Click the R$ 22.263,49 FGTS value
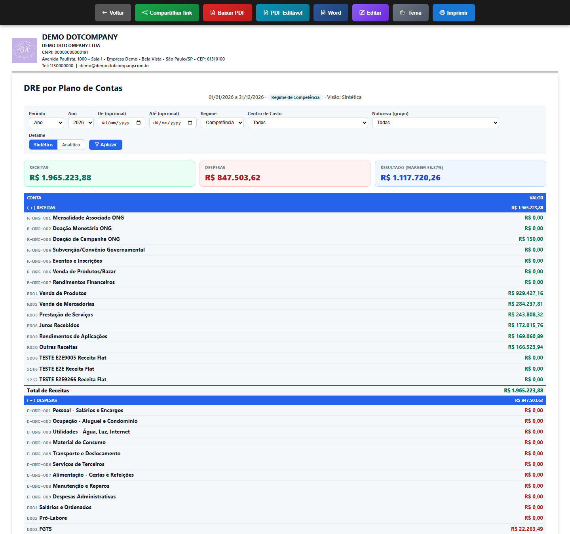Viewport: 570px width, 534px height. tap(527, 529)
